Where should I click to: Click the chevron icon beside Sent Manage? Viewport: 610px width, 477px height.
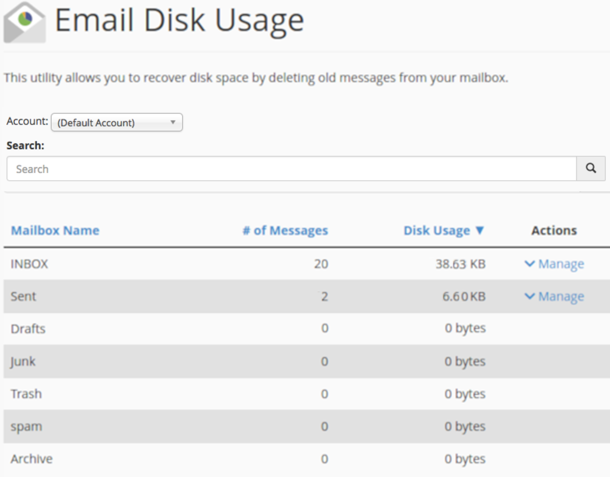530,296
